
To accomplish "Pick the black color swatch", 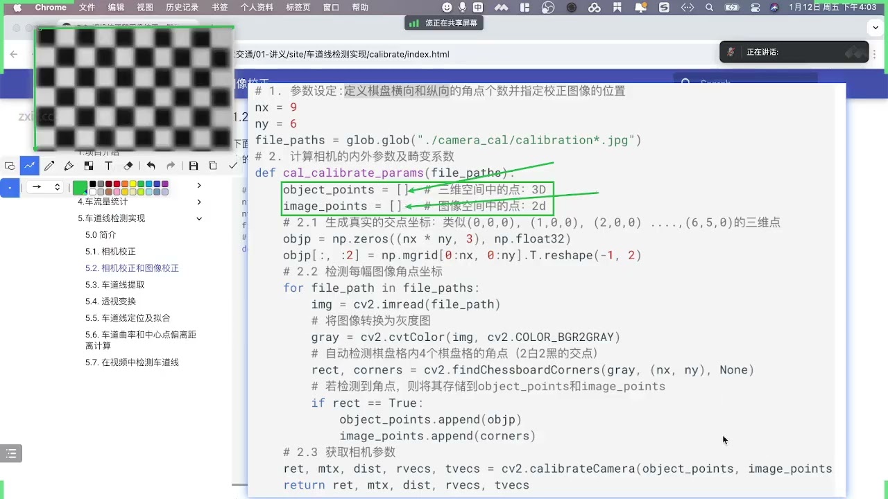I will (93, 184).
